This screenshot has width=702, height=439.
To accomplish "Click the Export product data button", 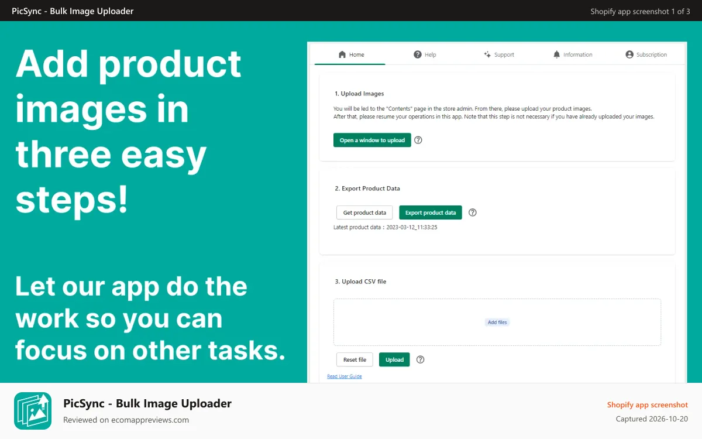I will (431, 212).
